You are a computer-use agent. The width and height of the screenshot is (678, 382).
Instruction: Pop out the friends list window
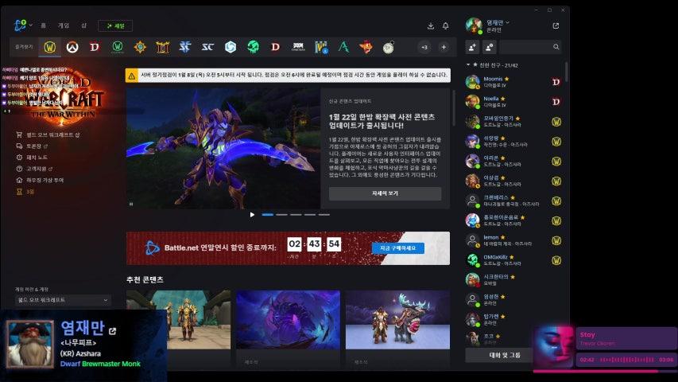[556, 26]
